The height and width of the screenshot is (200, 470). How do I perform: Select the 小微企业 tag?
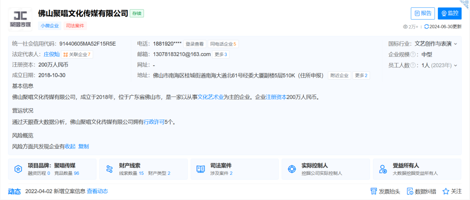click(x=50, y=26)
